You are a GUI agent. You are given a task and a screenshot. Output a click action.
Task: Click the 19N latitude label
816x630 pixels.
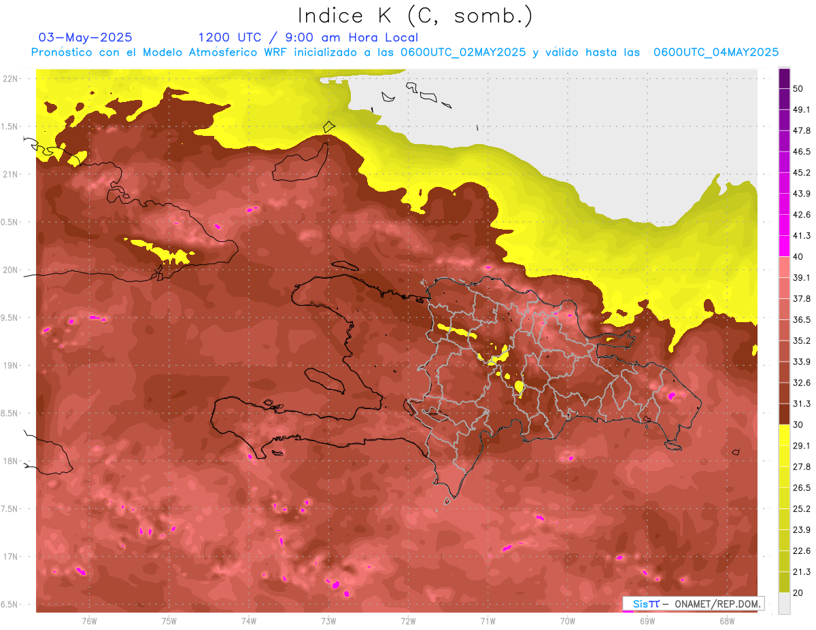(x=12, y=365)
